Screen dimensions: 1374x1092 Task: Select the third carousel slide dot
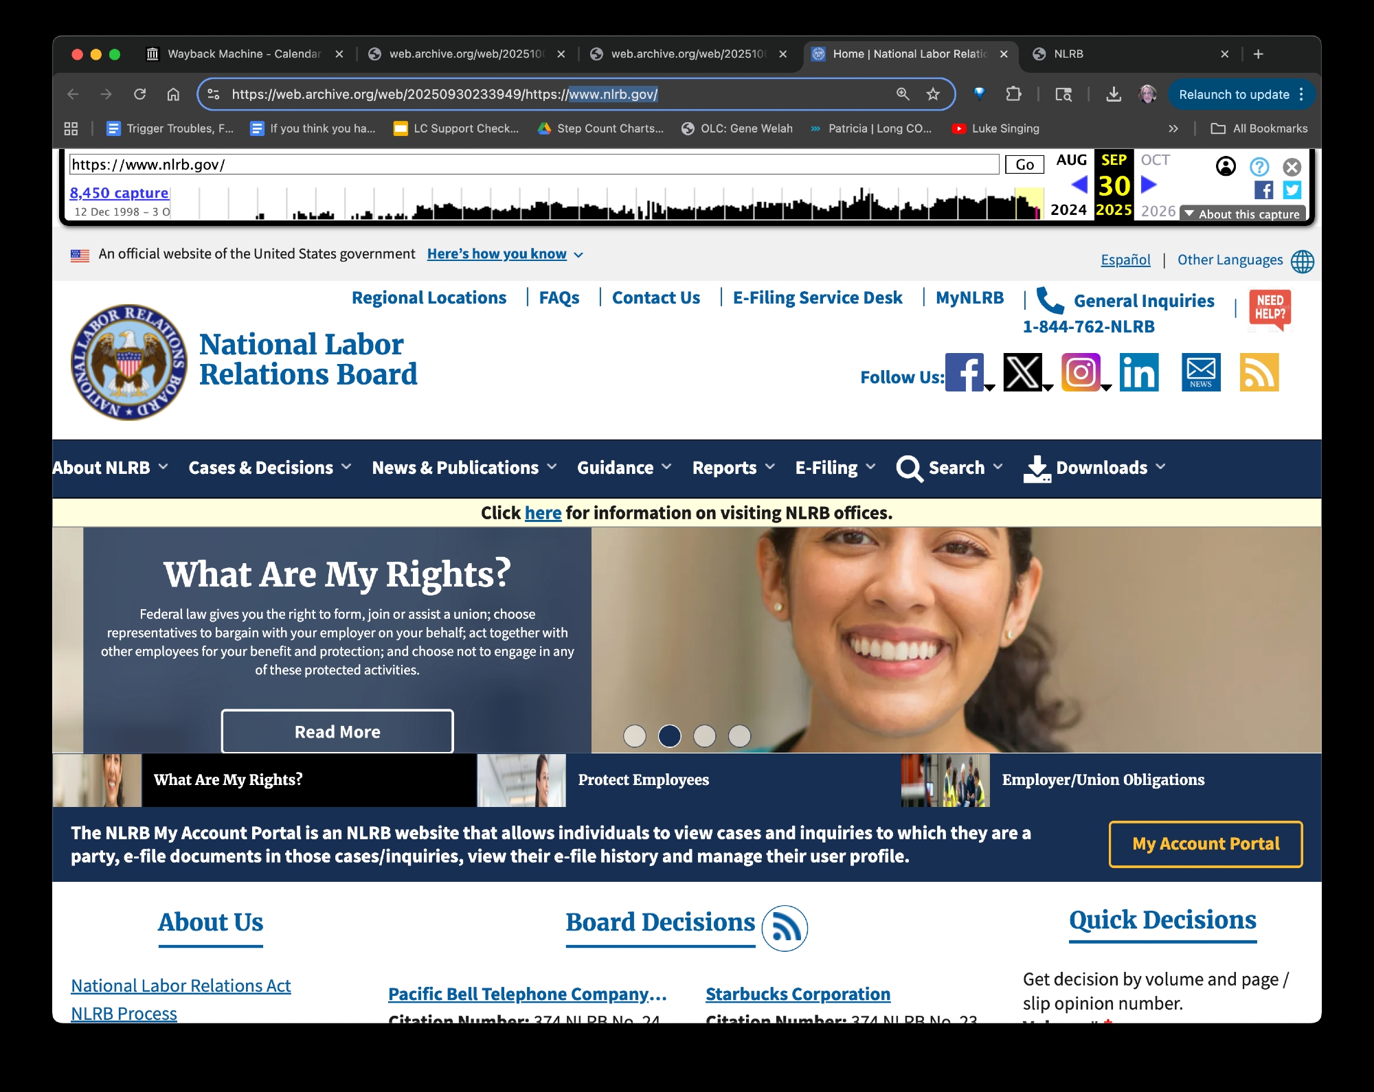click(704, 736)
